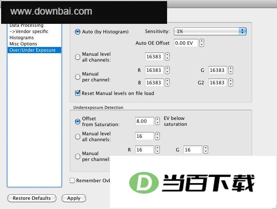The image size is (277, 209).
Task: Select Offset from Saturation radio button
Action: click(78, 121)
